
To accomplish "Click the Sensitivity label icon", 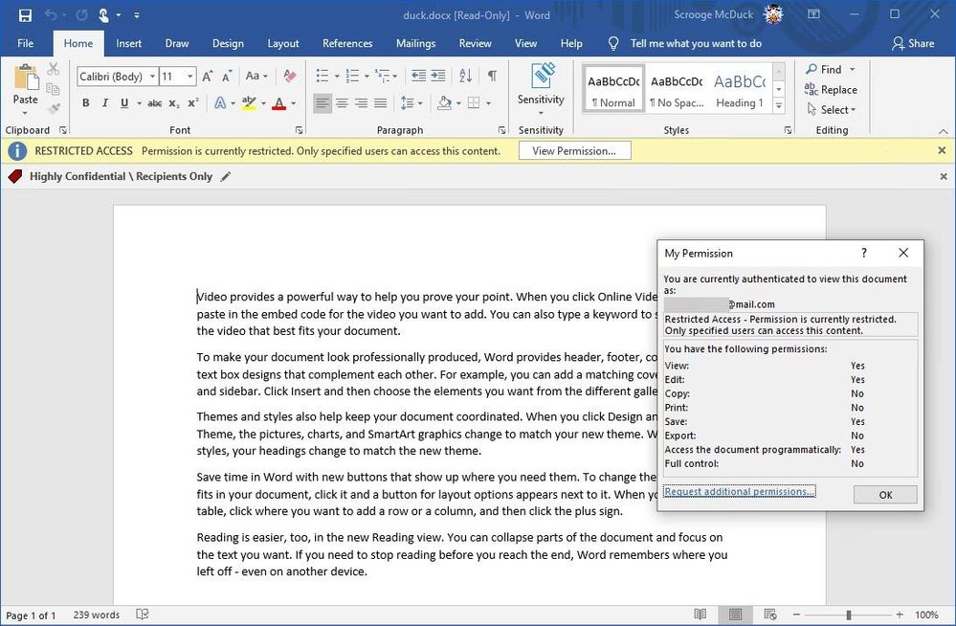I will point(542,77).
